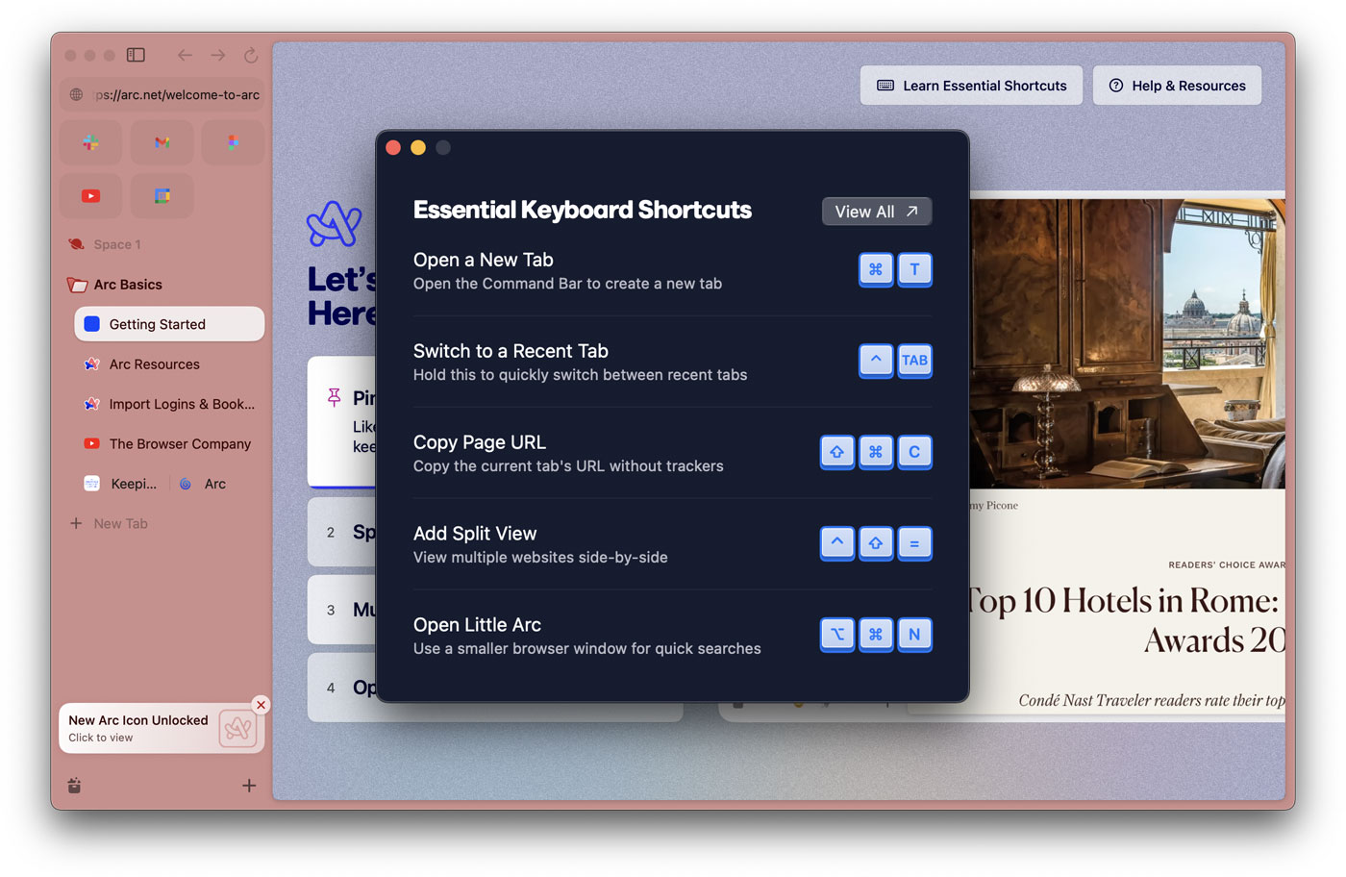The height and width of the screenshot is (877, 1346).
Task: Click the Shift key of Copy Page URL
Action: coord(837,452)
